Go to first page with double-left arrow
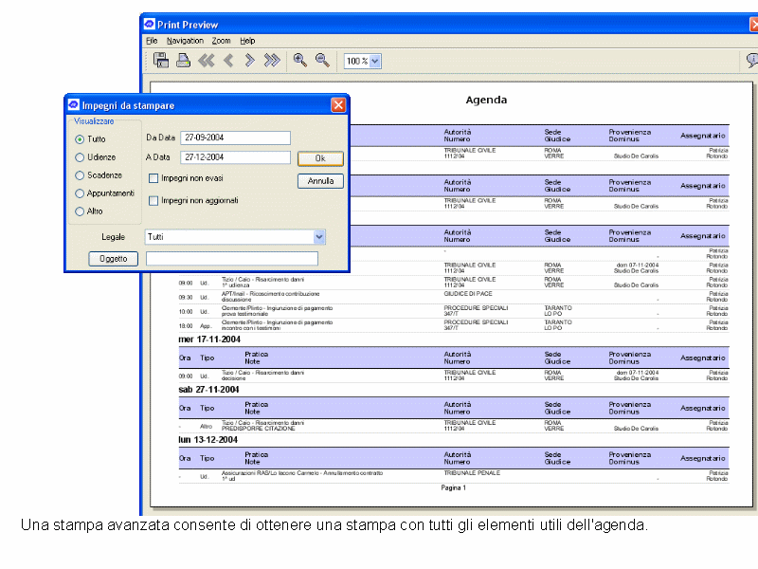Viewport: 758px width, 569px height. point(207,61)
